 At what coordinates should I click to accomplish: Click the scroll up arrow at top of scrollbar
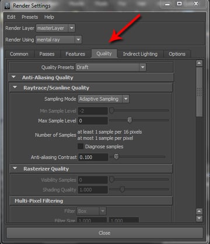199,63
